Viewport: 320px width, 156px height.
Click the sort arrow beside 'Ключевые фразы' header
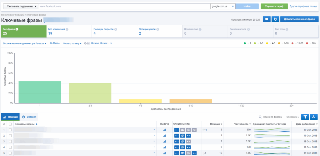[37, 124]
